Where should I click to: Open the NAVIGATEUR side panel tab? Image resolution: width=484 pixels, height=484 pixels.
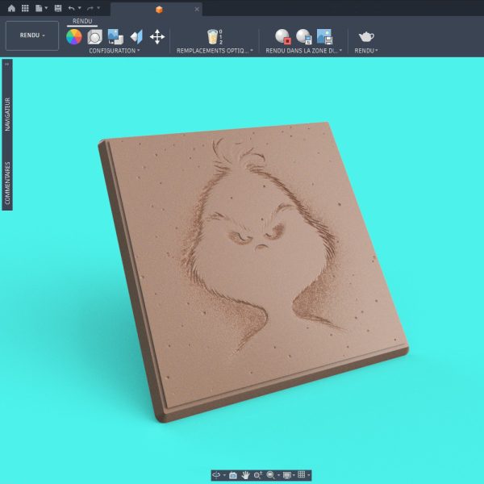pos(7,115)
